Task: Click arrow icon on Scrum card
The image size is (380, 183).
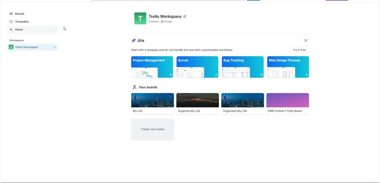Action: coord(216,75)
